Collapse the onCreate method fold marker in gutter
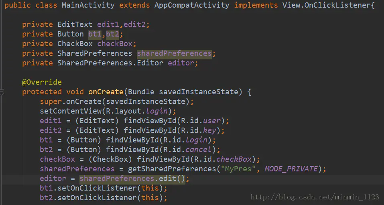Screen dimensions: 384x205 pyautogui.click(x=2, y=92)
